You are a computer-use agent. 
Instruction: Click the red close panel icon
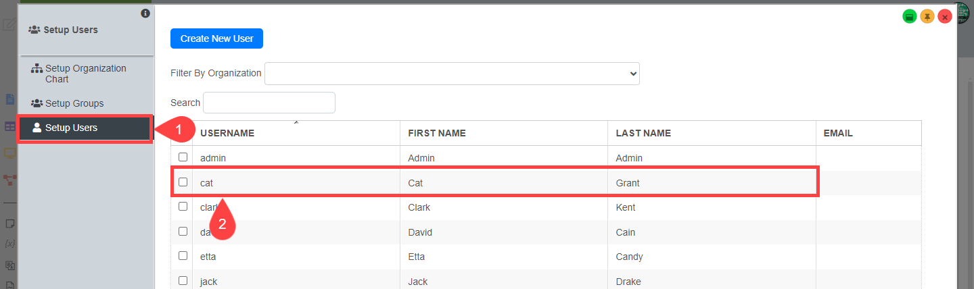[945, 16]
